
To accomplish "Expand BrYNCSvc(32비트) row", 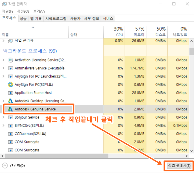I will 4,126.
